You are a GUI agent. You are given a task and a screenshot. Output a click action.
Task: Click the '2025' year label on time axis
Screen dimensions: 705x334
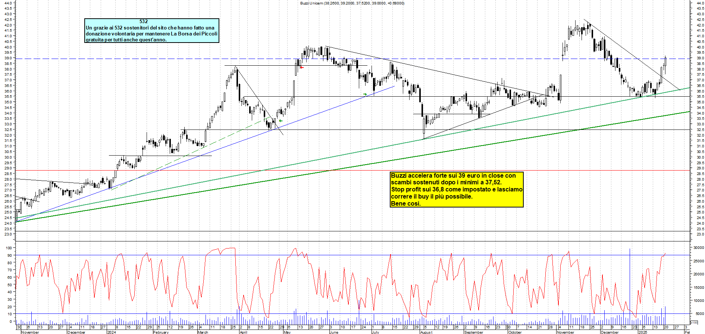pyautogui.click(x=643, y=332)
